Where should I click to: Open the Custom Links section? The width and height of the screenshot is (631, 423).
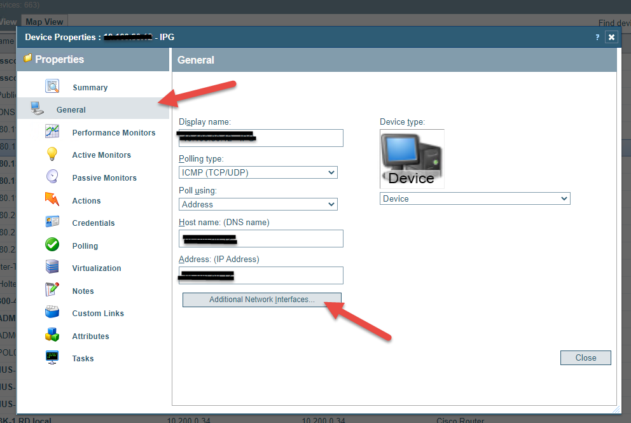98,313
